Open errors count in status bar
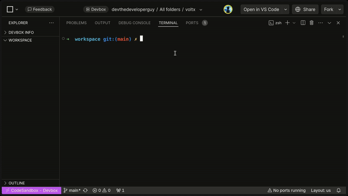This screenshot has height=196, width=348. 97,190
